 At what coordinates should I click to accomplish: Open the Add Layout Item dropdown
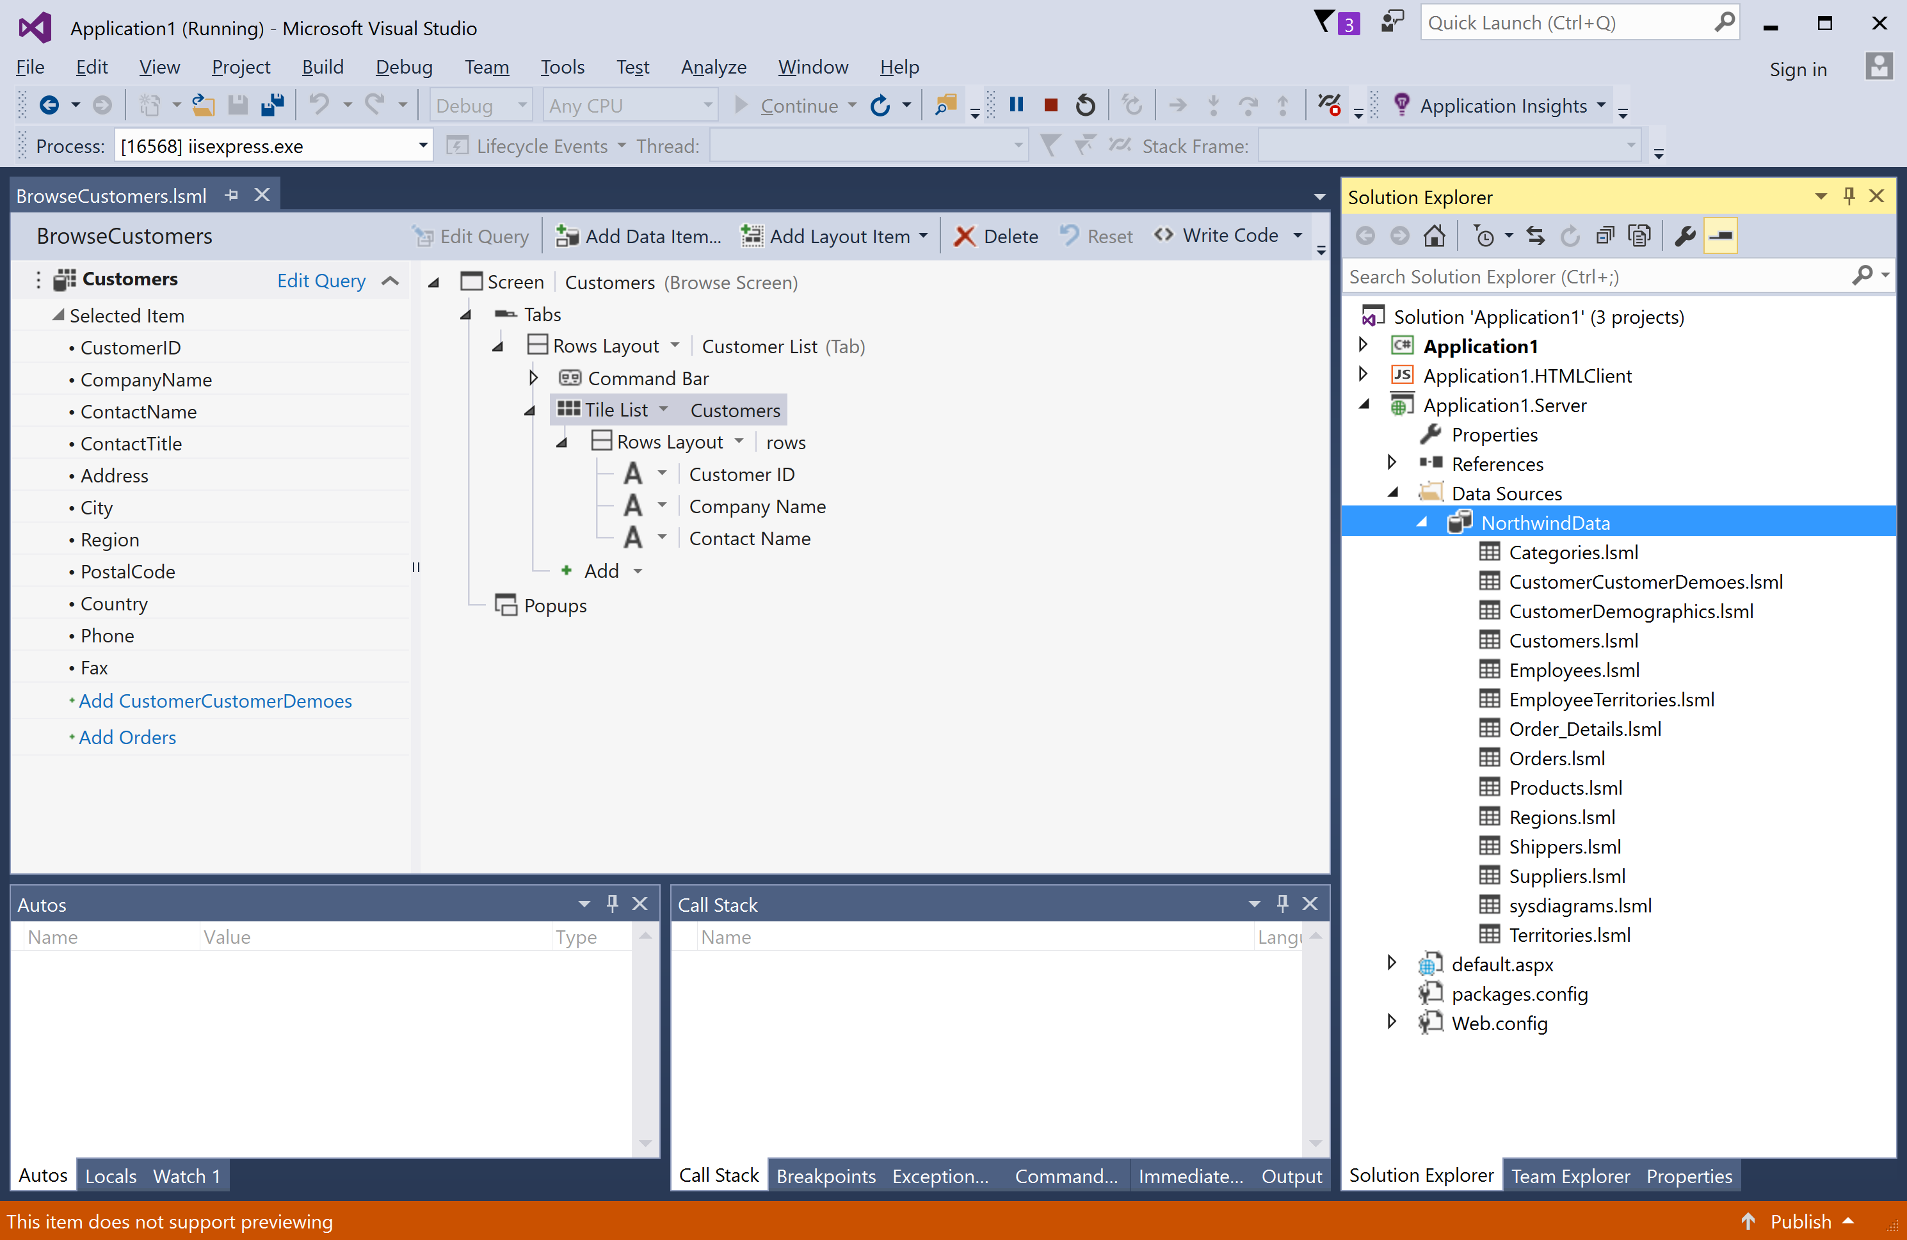point(924,236)
